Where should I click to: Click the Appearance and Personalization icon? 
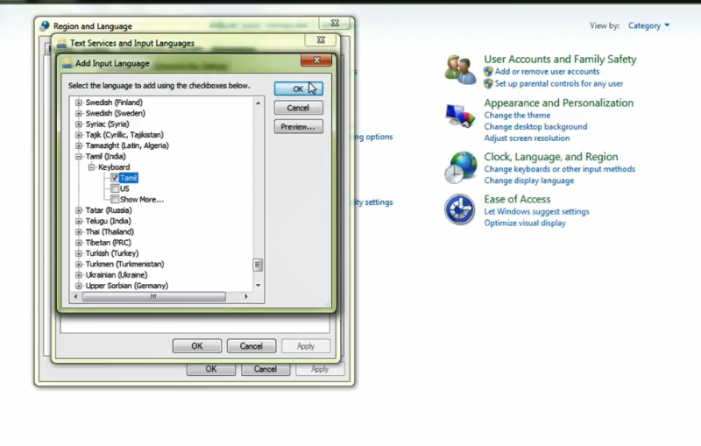tap(460, 116)
